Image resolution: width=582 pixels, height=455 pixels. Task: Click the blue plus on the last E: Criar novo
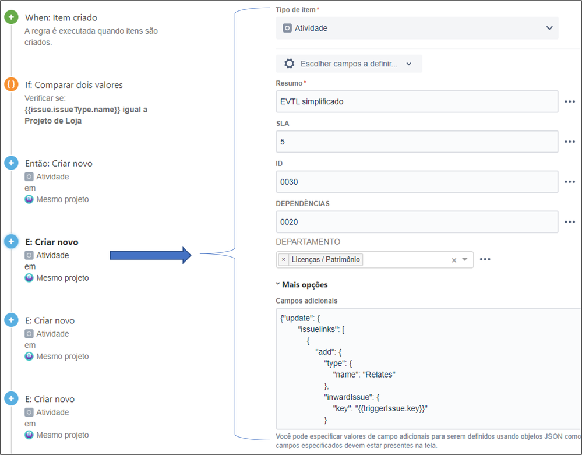[11, 398]
